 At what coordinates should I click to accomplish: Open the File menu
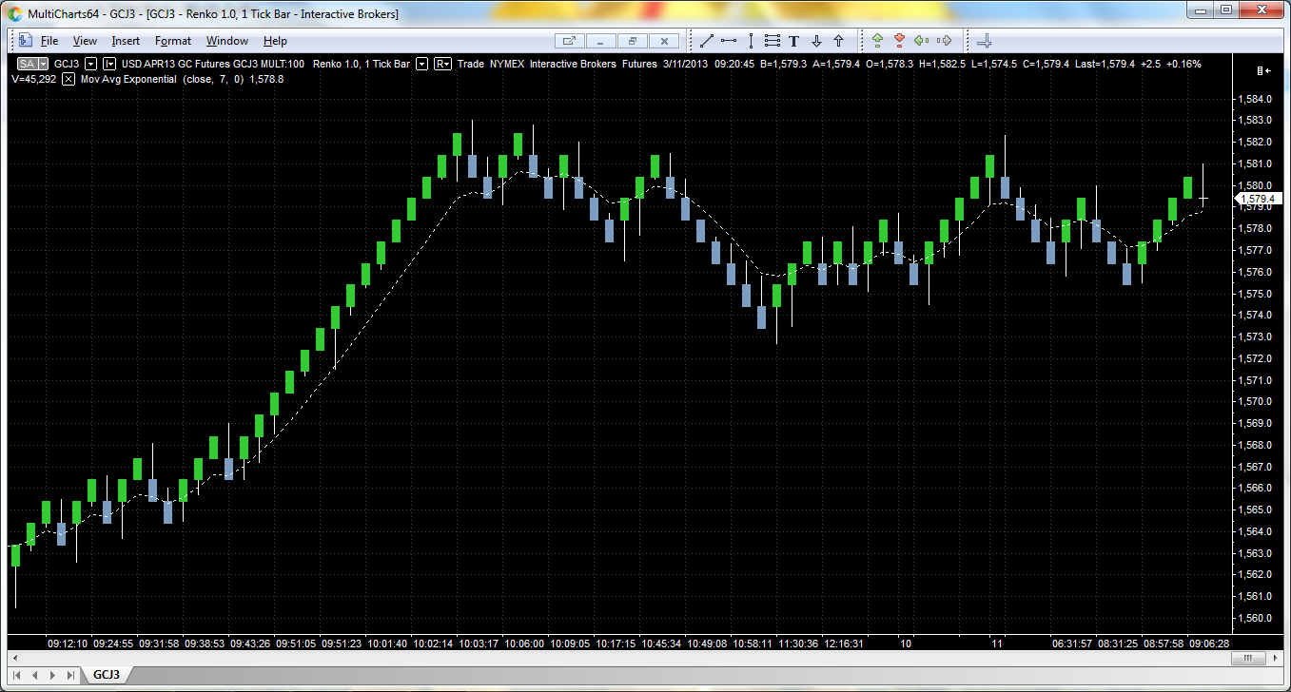click(49, 41)
